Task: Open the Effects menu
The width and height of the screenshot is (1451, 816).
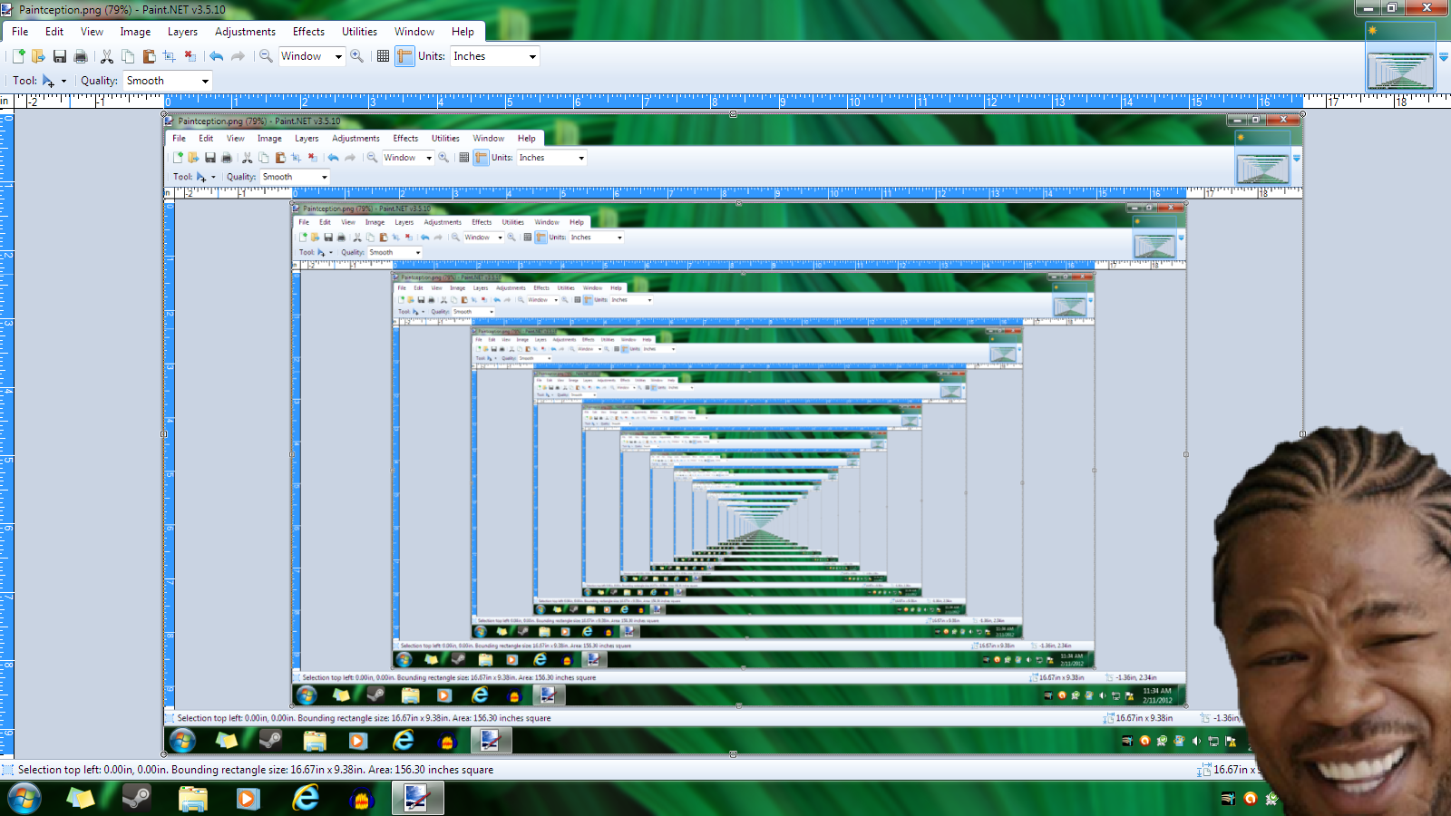Action: point(308,32)
